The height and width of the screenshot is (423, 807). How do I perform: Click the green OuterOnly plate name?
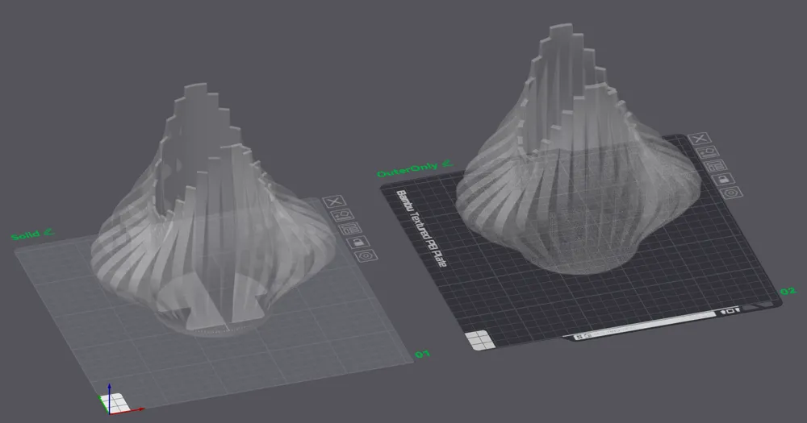tap(408, 169)
